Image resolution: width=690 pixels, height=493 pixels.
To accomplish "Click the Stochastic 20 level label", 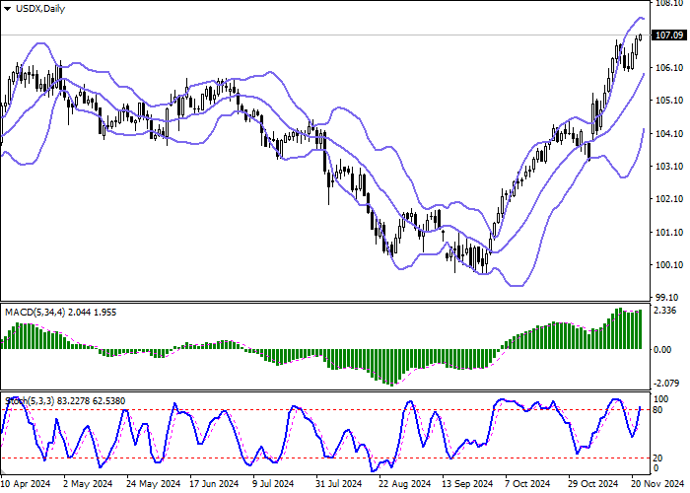I will click(657, 458).
